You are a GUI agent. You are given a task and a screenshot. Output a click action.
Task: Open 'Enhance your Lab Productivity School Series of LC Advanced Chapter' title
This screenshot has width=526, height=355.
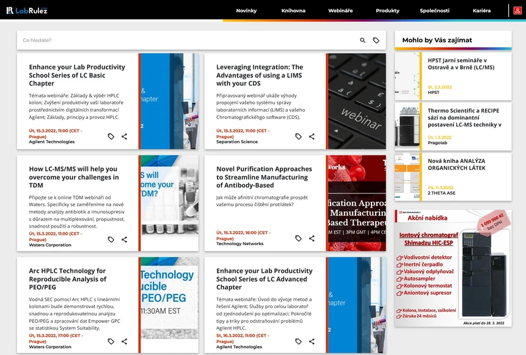pos(265,279)
